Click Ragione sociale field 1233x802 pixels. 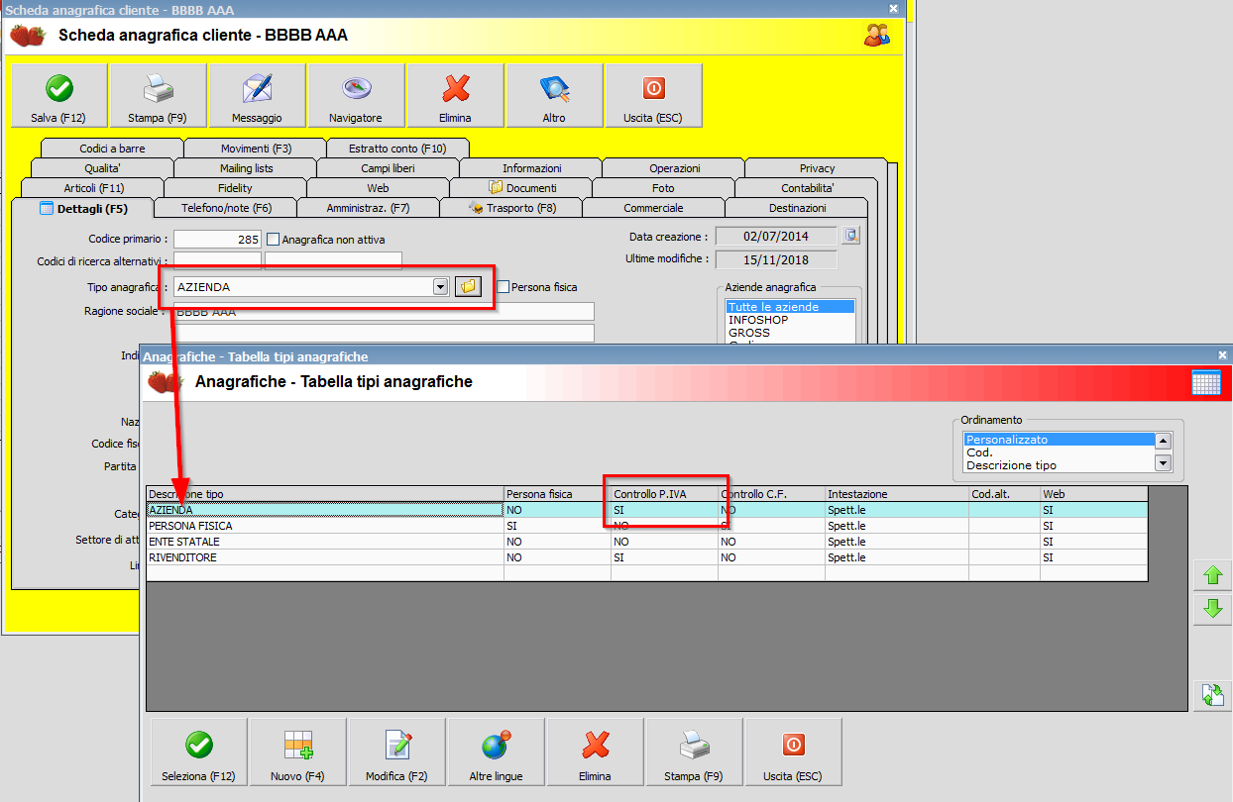coord(384,311)
